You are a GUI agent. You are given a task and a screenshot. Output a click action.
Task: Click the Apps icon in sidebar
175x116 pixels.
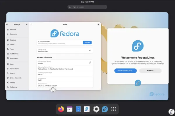[x=8, y=64]
